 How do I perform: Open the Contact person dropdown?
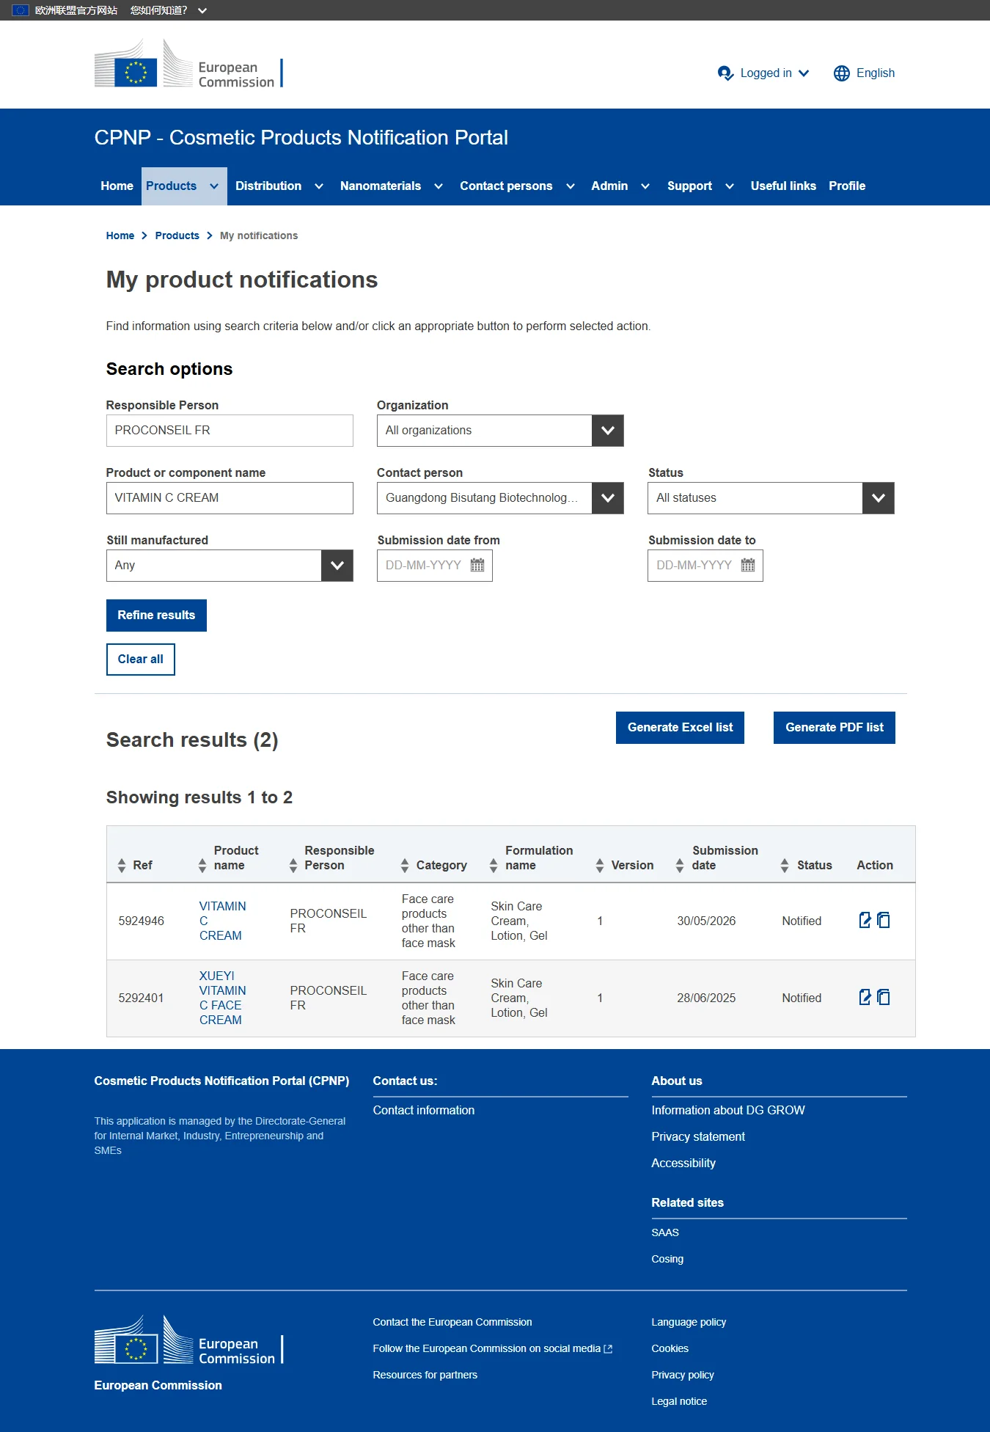[x=500, y=498]
